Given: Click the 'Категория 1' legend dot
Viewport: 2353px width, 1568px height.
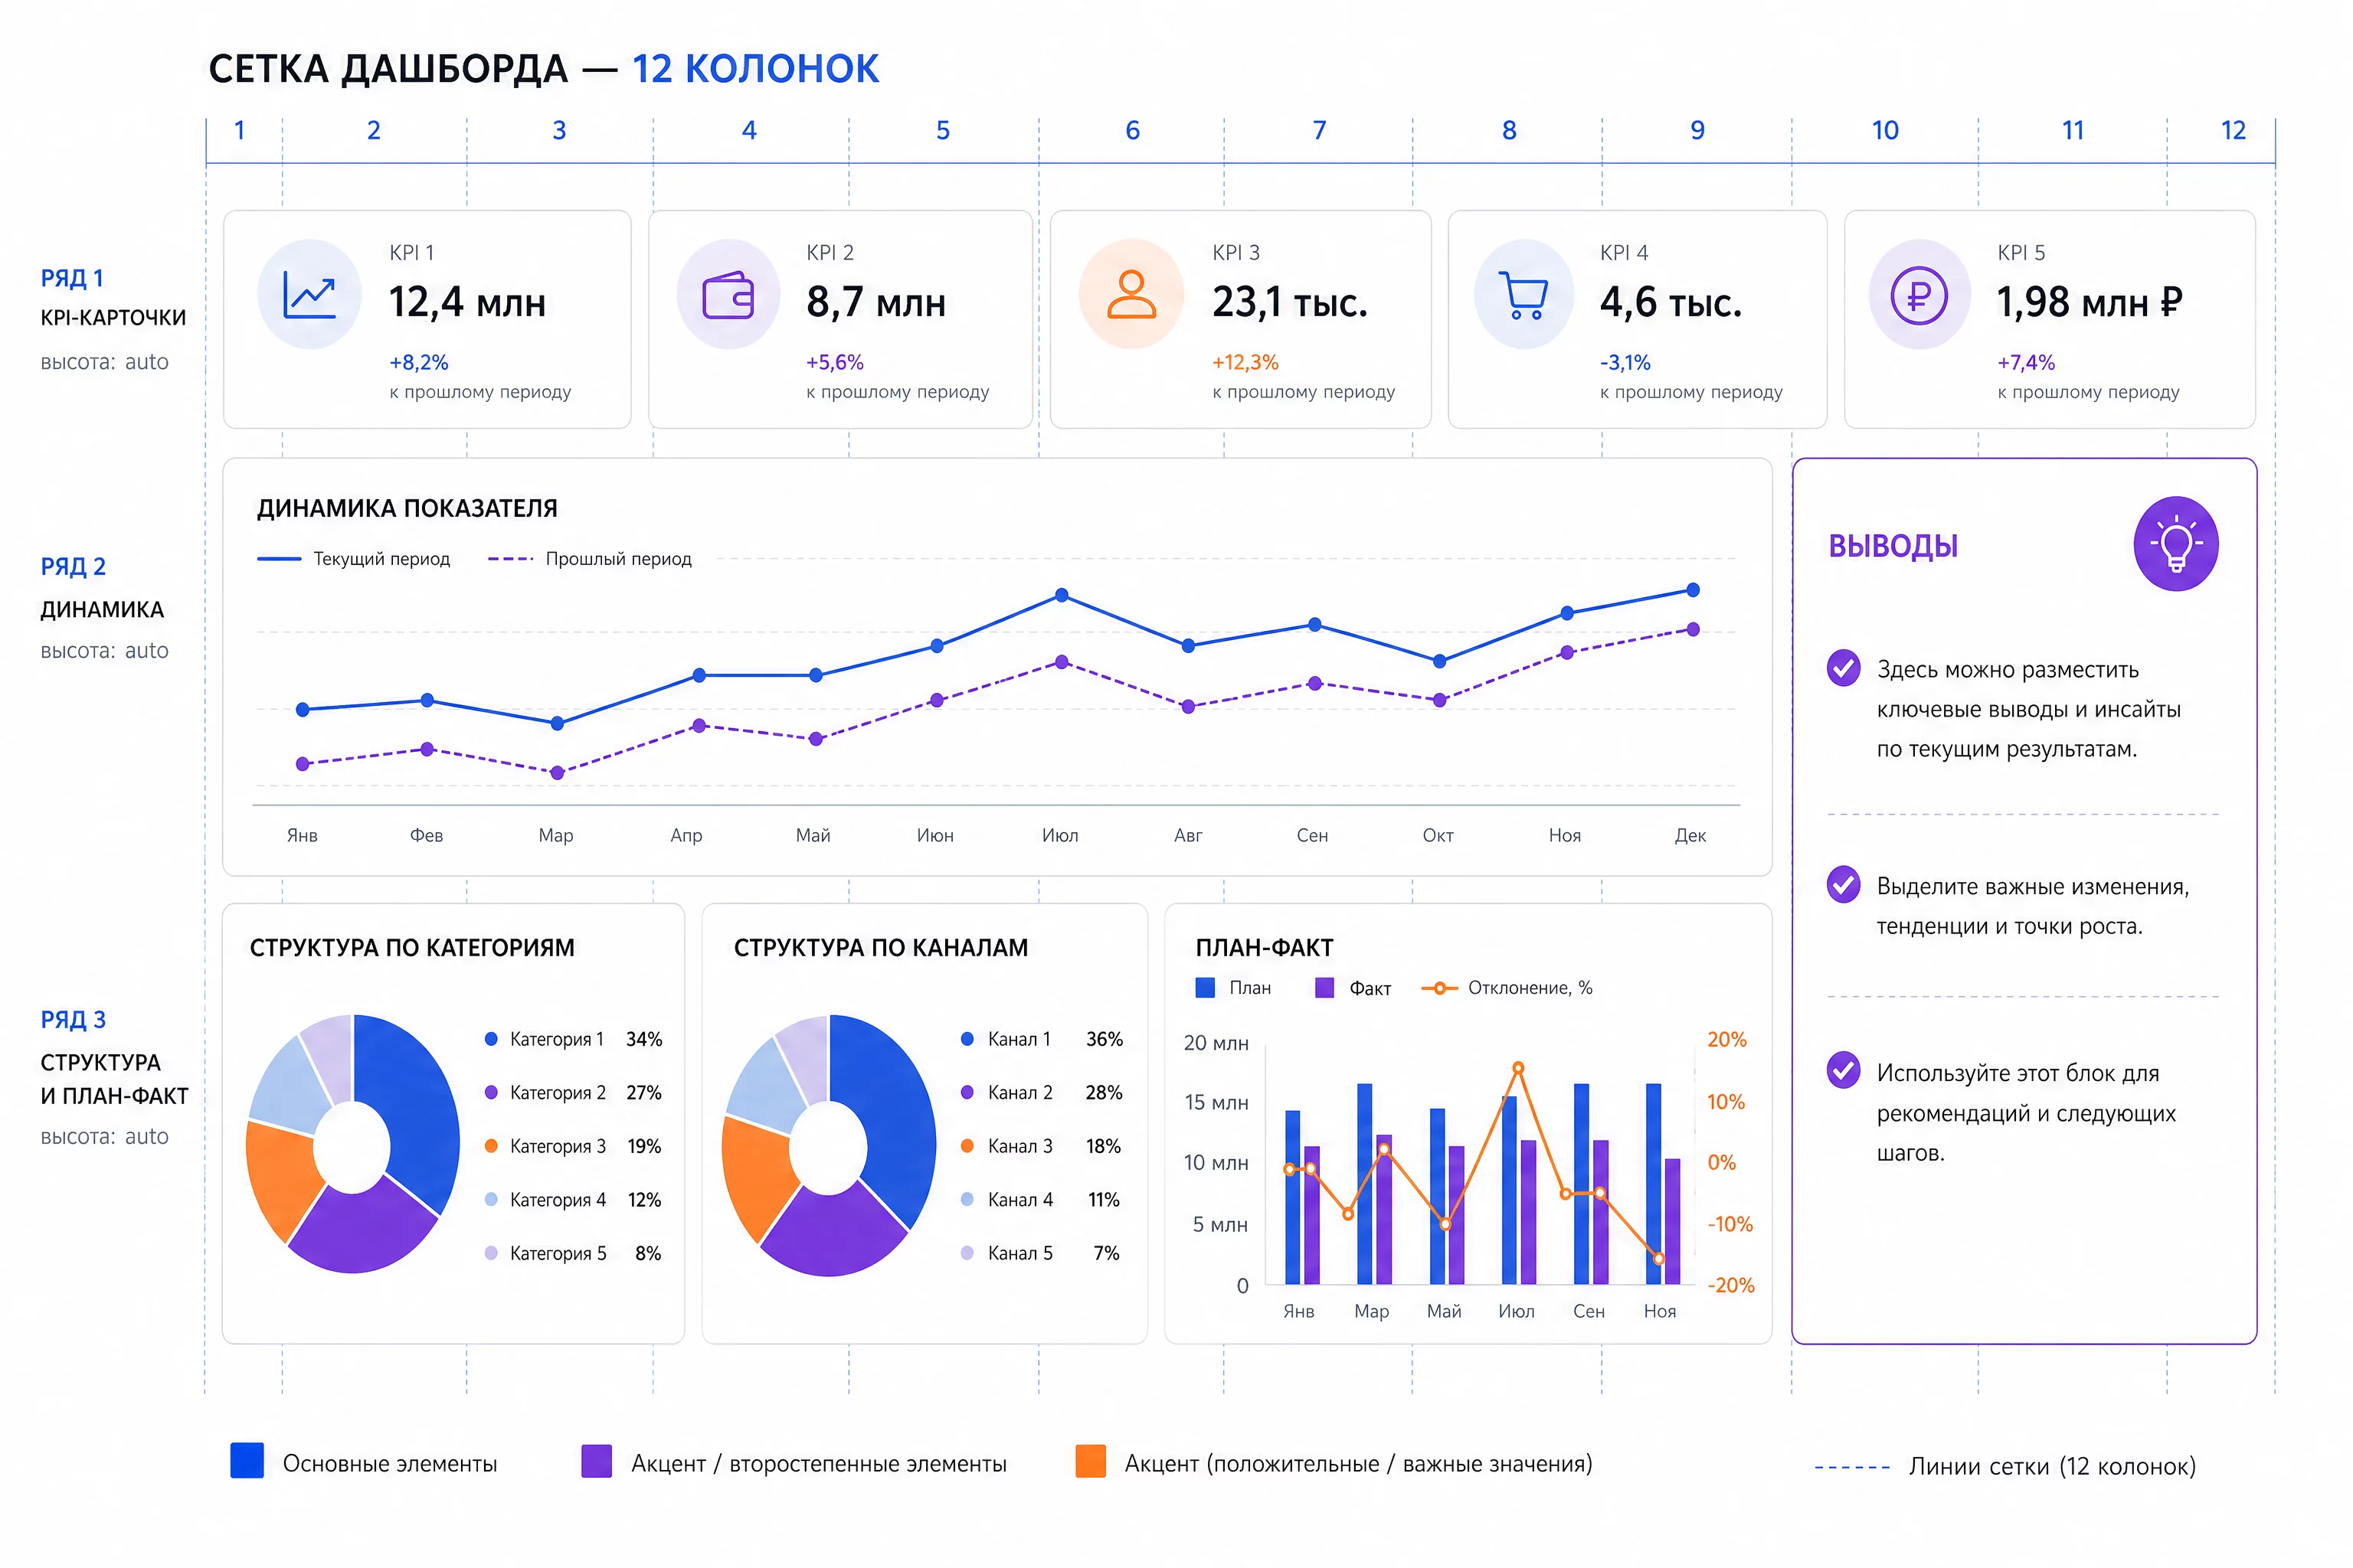Looking at the screenshot, I should (x=491, y=1039).
